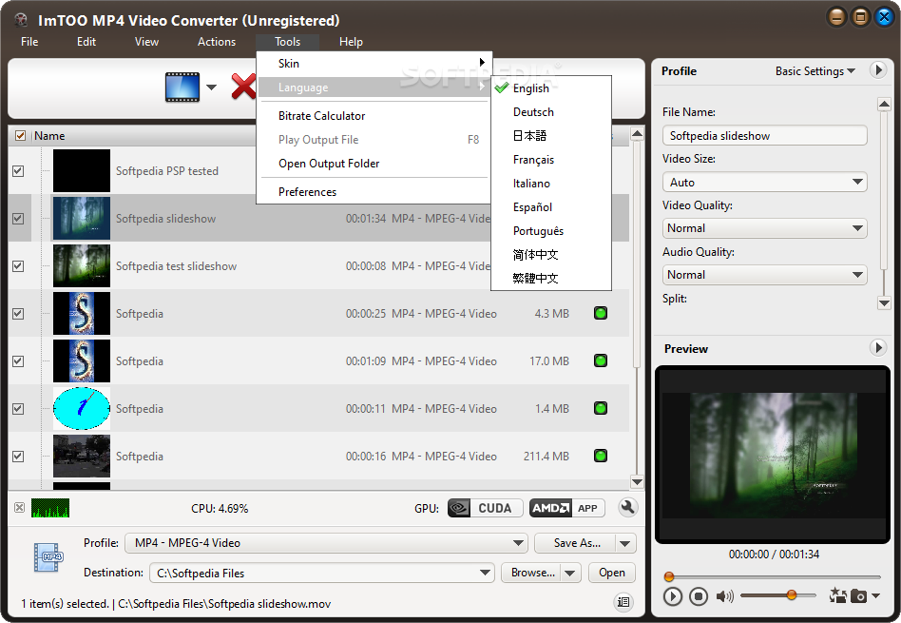Open the File menu
This screenshot has width=901, height=623.
29,42
